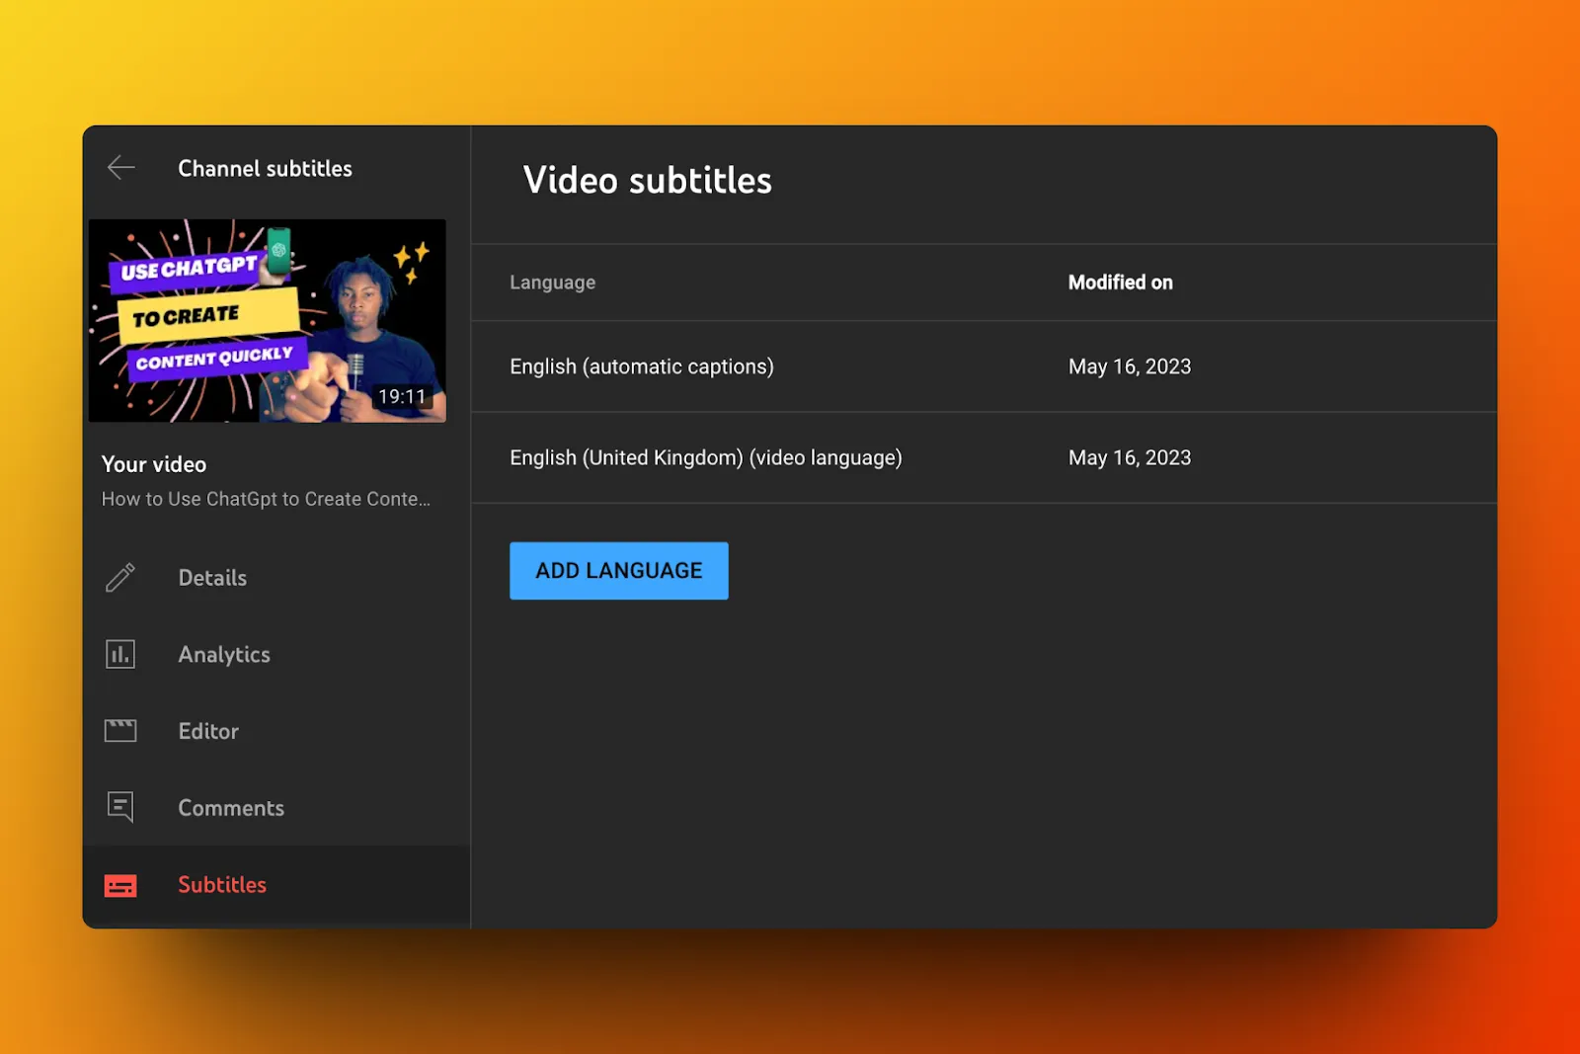Select English (United Kingdom) (video language) row
The image size is (1580, 1054).
click(x=984, y=457)
